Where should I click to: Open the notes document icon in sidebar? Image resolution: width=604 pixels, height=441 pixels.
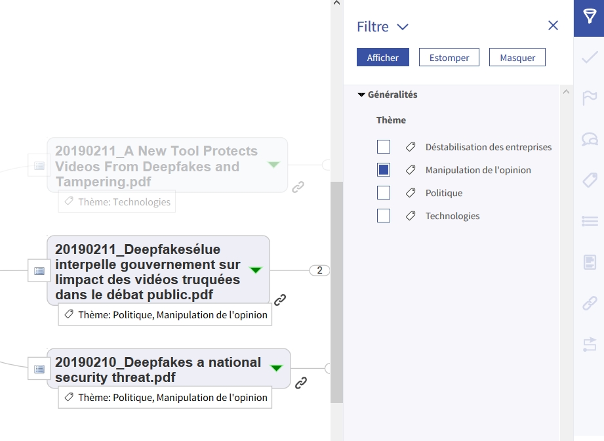590,262
